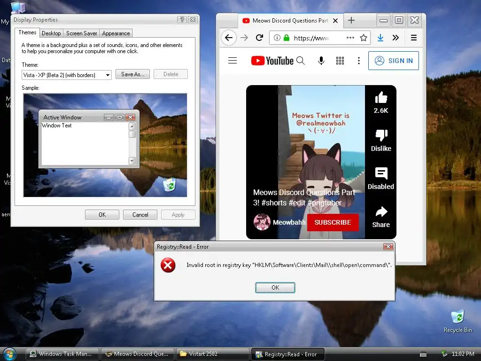Show site information icon in address bar
The width and height of the screenshot is (481, 361).
(277, 38)
